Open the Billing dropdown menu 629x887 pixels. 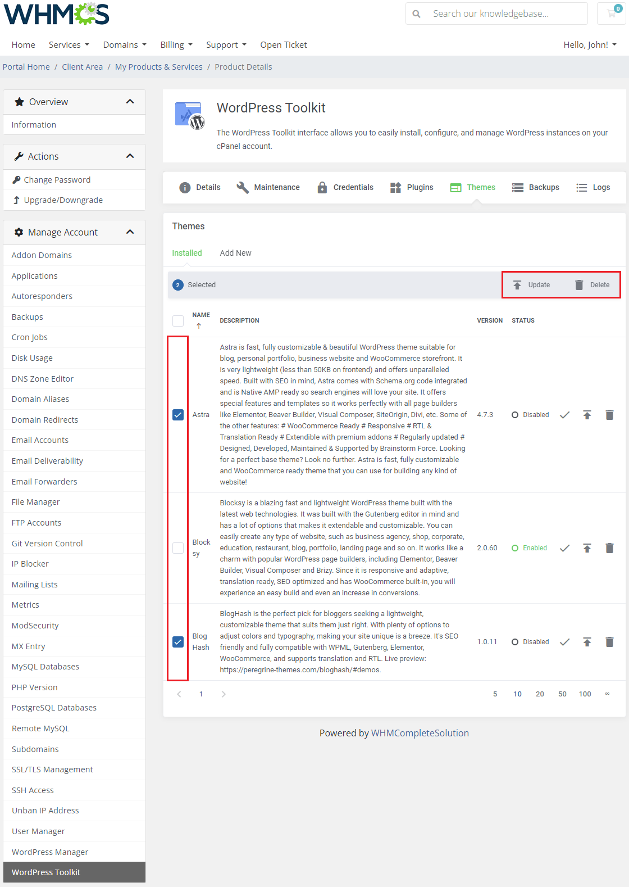click(x=176, y=45)
